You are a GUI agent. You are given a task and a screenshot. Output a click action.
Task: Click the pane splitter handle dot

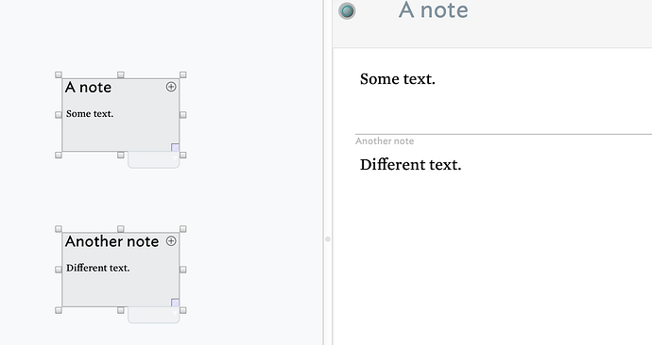[x=328, y=239]
